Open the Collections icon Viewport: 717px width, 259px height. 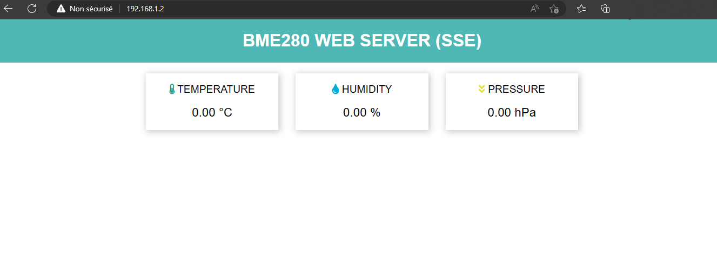pyautogui.click(x=605, y=9)
